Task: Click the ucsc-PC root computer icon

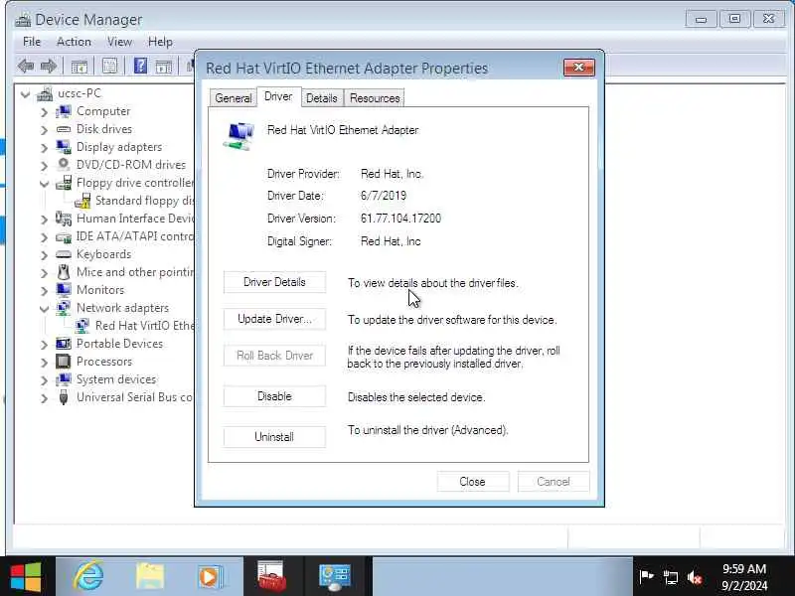Action: click(x=45, y=93)
